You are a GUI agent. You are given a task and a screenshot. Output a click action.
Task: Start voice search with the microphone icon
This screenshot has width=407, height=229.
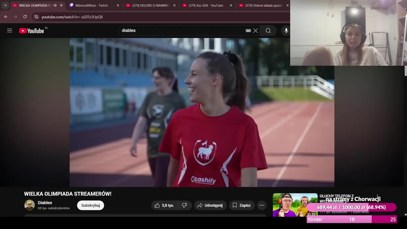286,31
